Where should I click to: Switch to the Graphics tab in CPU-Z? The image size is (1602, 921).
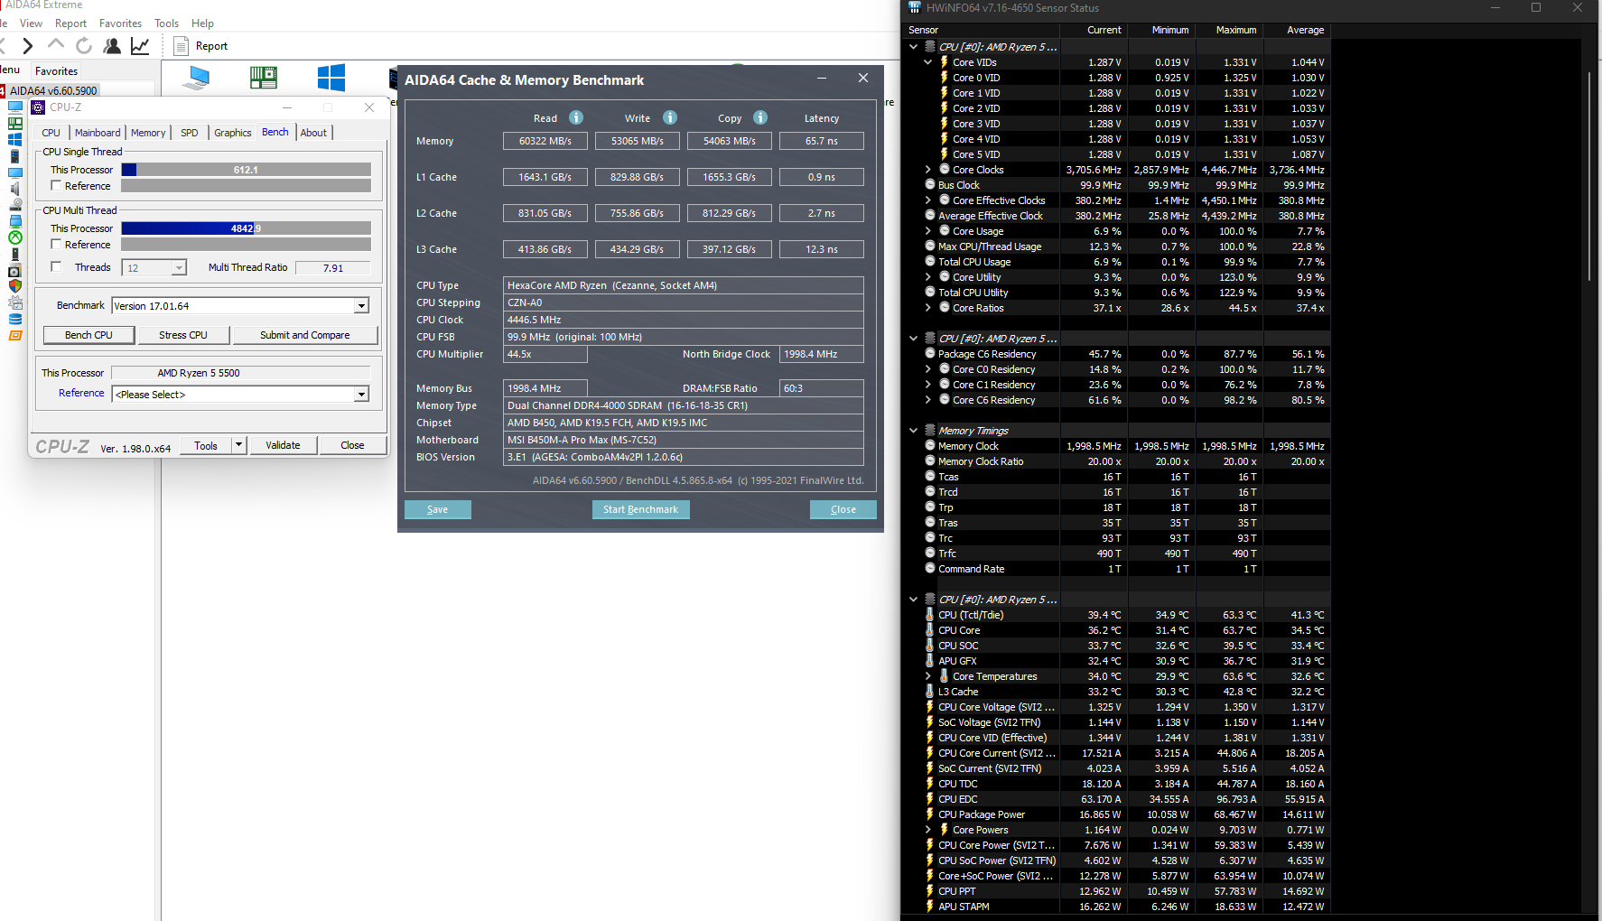tap(232, 133)
